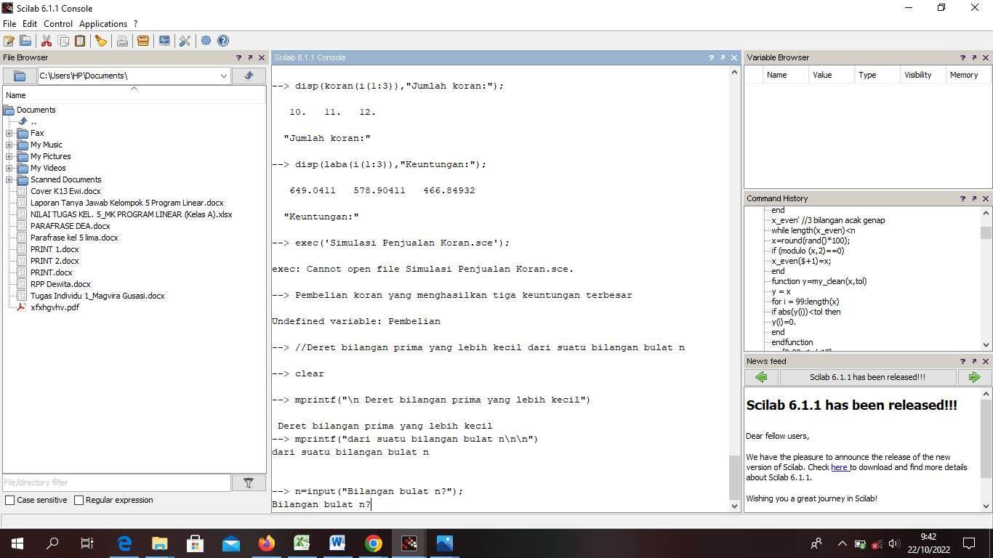
Task: Select 'RPP Dewita.docx' in File Browser
Action: 60,284
